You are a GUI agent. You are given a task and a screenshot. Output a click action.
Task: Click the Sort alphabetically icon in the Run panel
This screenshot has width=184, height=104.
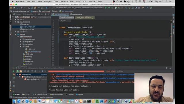[x=25, y=71]
